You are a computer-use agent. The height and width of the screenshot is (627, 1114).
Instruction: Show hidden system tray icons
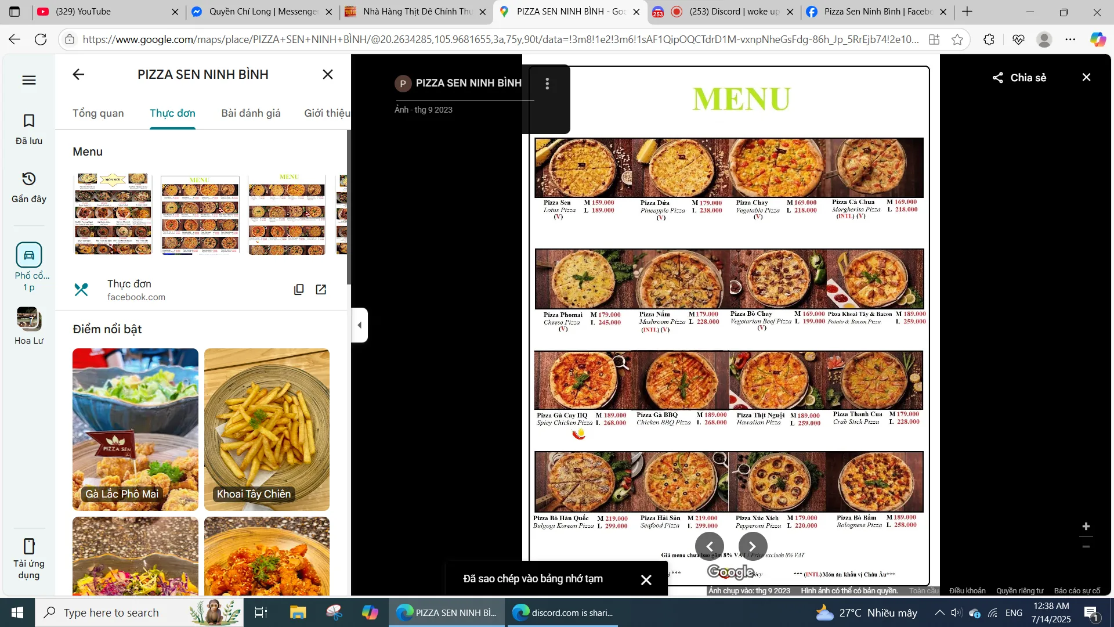tap(939, 612)
